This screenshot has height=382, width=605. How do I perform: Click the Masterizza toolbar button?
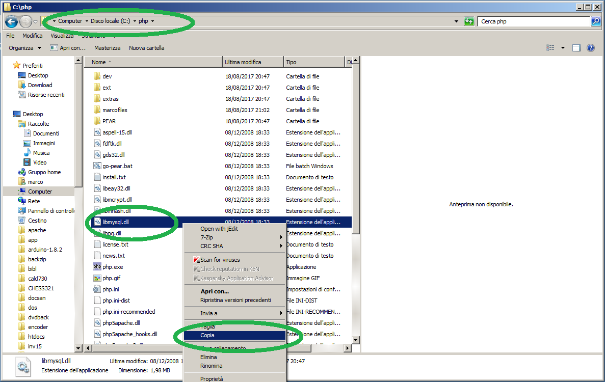tap(107, 48)
